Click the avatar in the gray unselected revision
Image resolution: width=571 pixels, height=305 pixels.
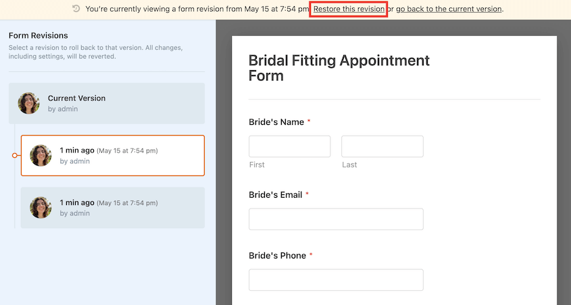coord(41,208)
